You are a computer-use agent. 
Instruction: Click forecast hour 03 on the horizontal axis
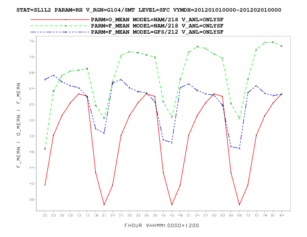[x=53, y=215]
